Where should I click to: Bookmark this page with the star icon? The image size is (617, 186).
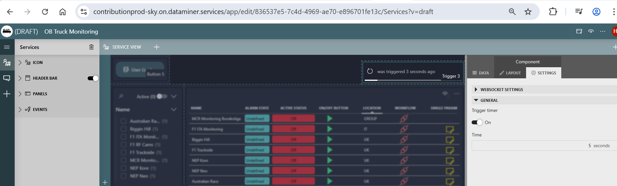pos(528,12)
